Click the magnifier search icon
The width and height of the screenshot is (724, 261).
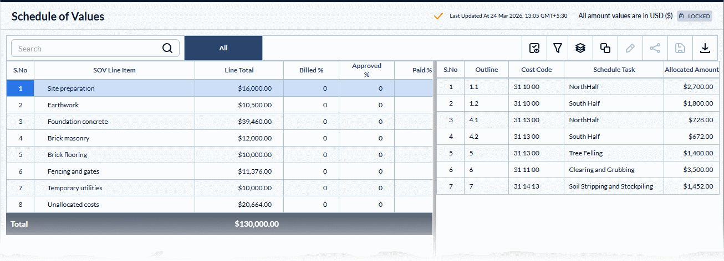(167, 48)
